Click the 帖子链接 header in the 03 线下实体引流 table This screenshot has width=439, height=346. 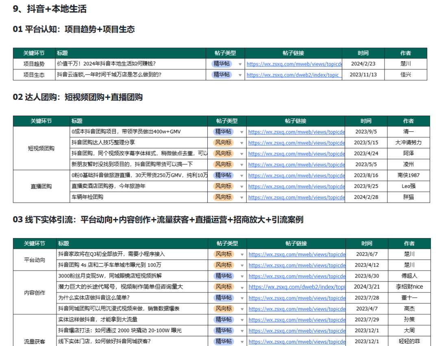click(296, 243)
